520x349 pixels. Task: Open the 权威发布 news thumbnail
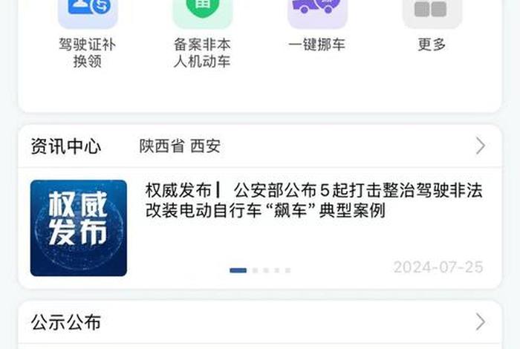click(79, 228)
